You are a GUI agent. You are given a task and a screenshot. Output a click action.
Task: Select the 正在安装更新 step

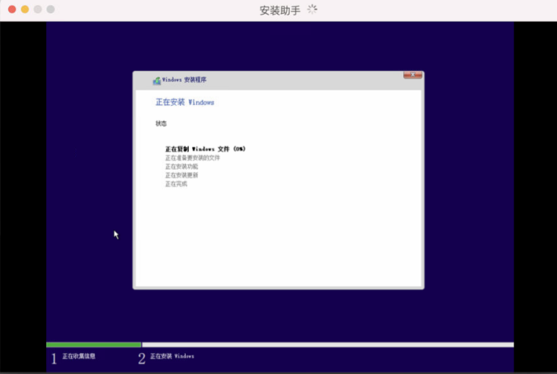[182, 175]
